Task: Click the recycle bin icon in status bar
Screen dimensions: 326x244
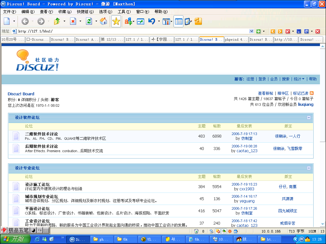Action: point(196,231)
